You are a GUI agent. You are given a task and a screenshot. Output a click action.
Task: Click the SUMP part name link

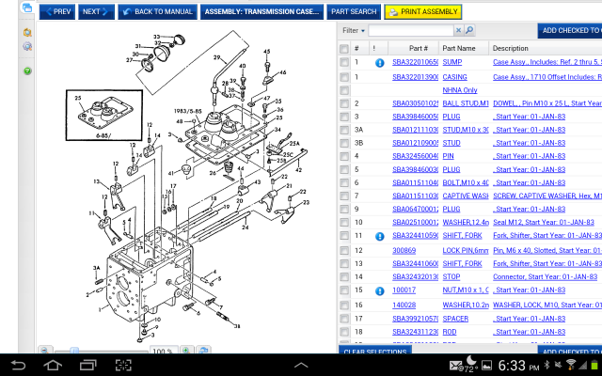coord(451,62)
